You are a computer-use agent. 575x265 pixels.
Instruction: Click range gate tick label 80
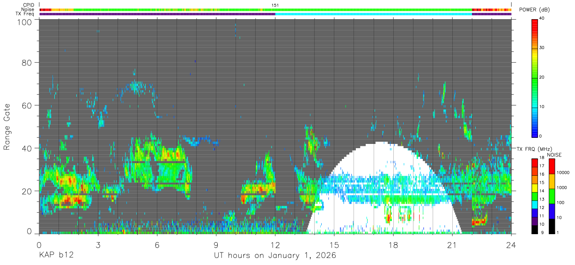click(27, 62)
